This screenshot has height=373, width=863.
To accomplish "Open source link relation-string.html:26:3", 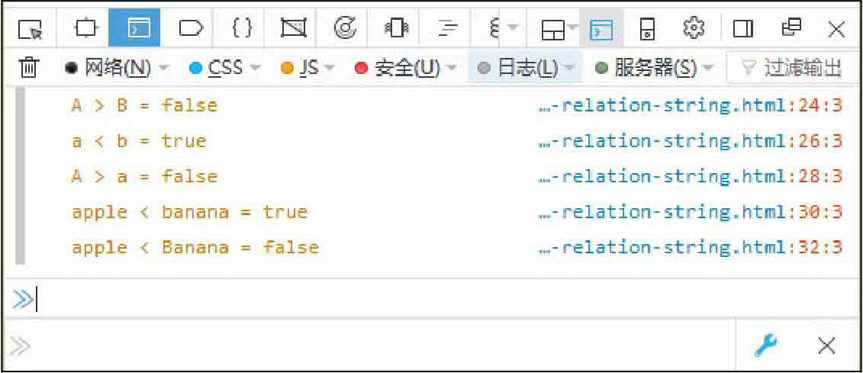I will pos(691,141).
